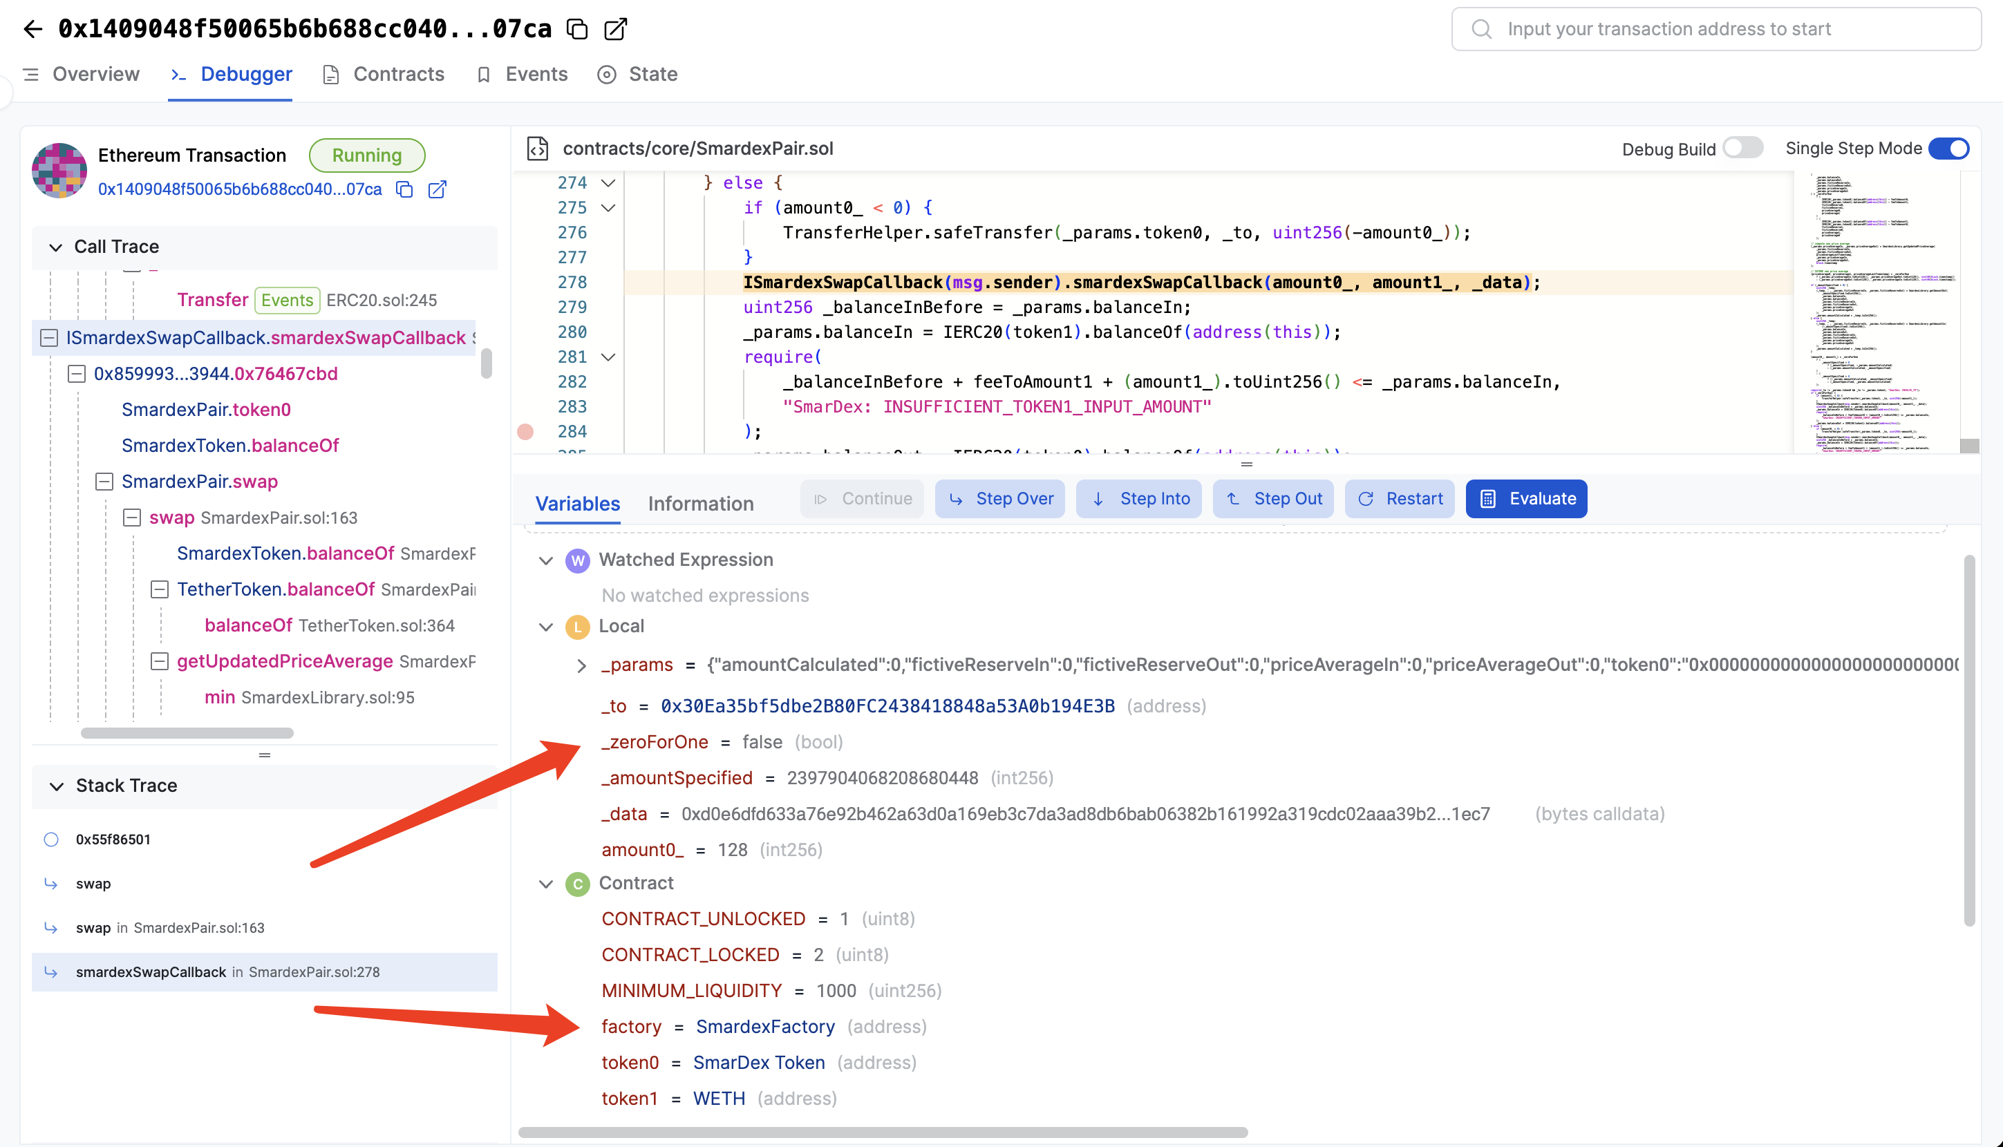Open external link icon under Ethereum Transaction
The height and width of the screenshot is (1147, 2003).
pyautogui.click(x=438, y=190)
